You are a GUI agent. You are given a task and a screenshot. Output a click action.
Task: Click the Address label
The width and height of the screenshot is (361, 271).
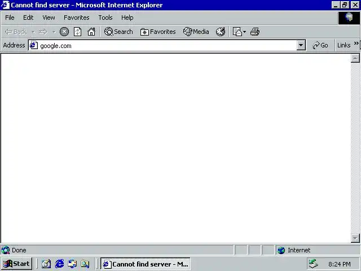pyautogui.click(x=14, y=45)
